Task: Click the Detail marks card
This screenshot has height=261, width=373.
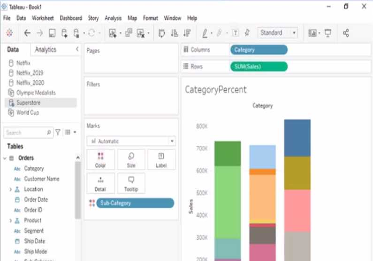Action: point(100,183)
